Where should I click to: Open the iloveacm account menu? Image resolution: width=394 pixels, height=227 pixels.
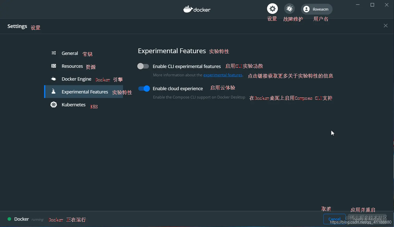tap(317, 9)
